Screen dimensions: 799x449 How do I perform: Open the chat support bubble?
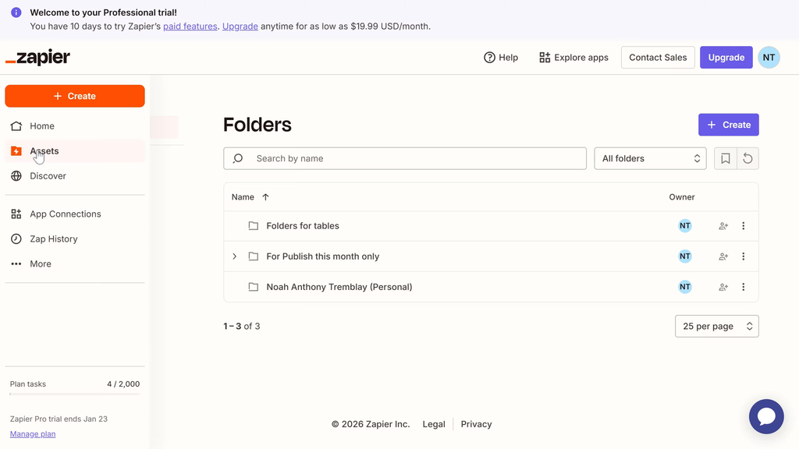click(766, 416)
